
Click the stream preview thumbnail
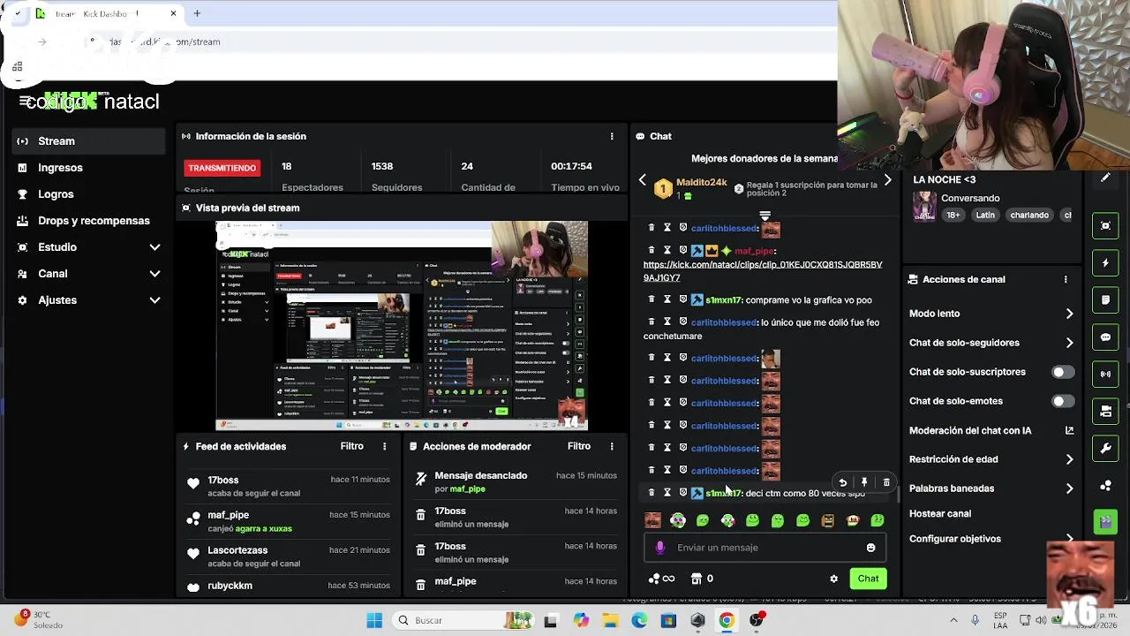[x=402, y=325]
